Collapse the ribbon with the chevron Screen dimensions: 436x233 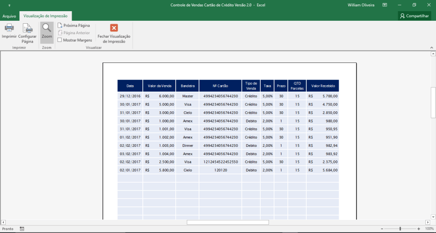(432, 47)
